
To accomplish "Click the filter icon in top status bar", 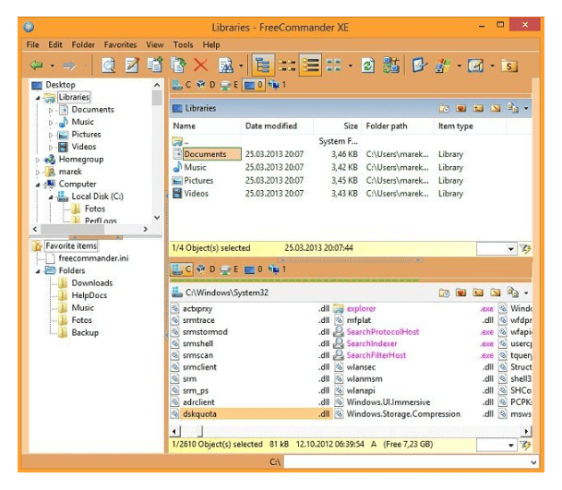I will [525, 249].
